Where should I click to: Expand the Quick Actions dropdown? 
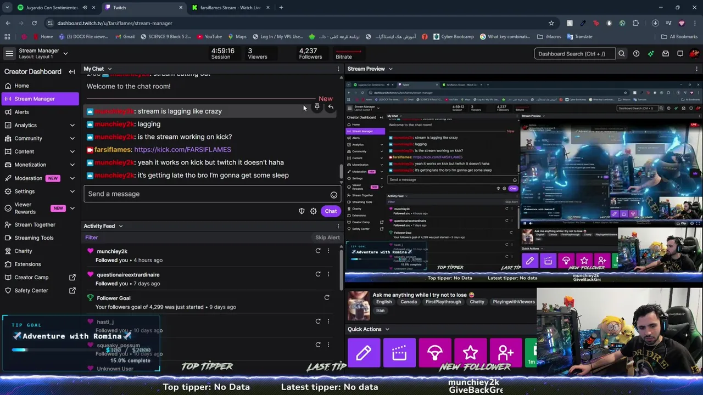click(387, 330)
